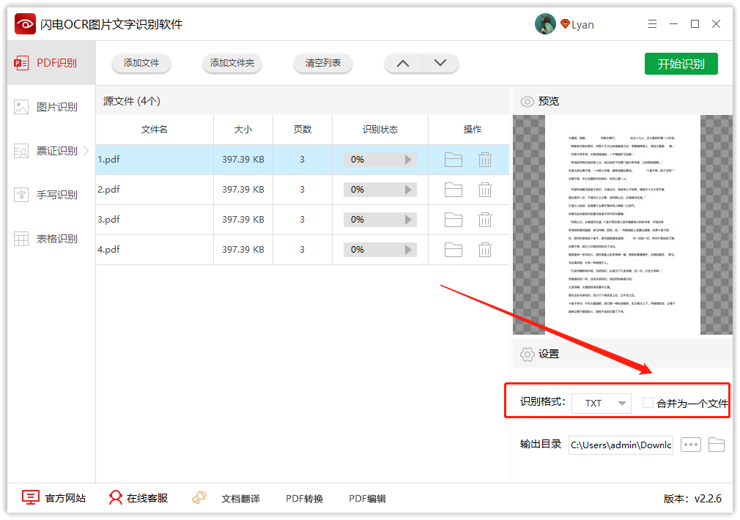Click the 大小 column header
The width and height of the screenshot is (740, 520).
pos(243,130)
